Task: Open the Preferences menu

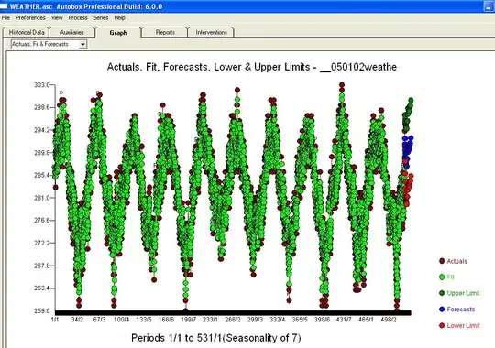Action: tap(30, 18)
